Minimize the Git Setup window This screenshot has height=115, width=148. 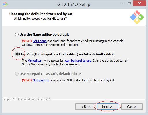pyautogui.click(x=121, y=4)
